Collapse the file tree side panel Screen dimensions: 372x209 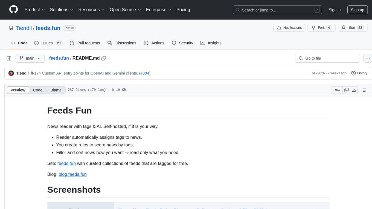point(9,58)
